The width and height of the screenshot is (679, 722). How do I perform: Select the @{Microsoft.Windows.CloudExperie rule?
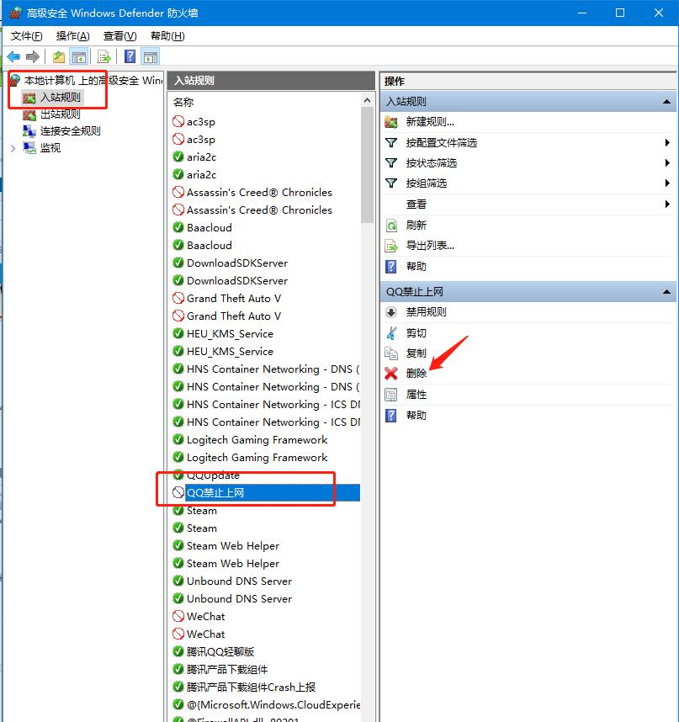coord(273,705)
